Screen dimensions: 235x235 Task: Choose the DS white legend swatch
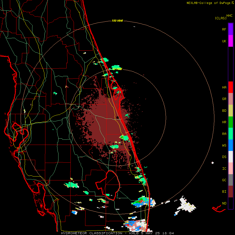tap(231, 157)
